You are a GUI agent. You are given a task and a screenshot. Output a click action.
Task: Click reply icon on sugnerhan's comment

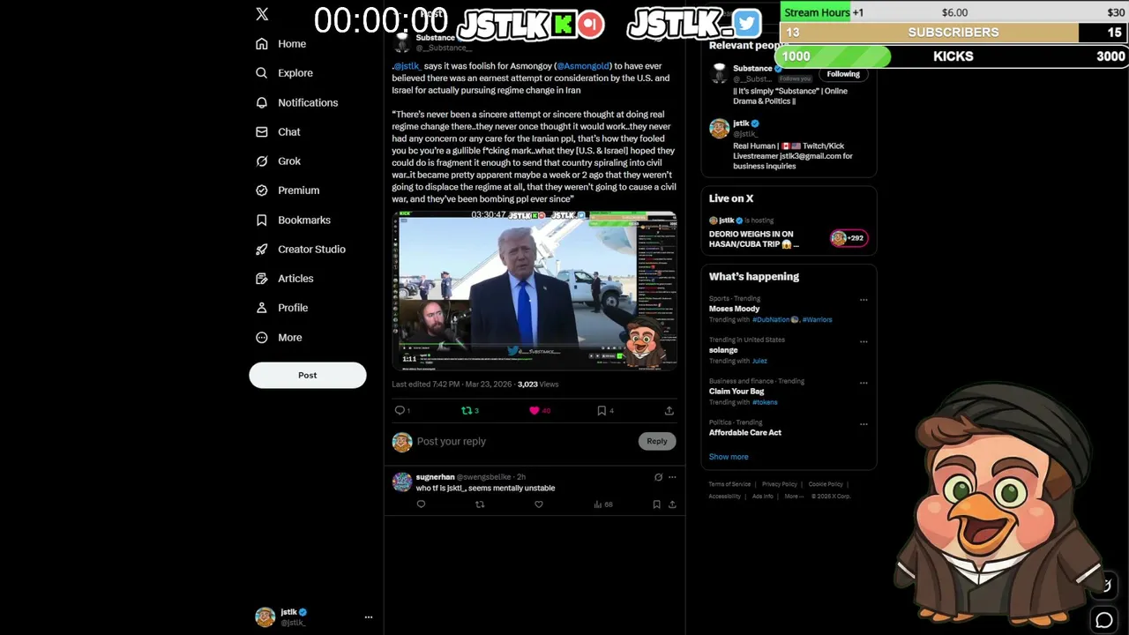coord(421,504)
